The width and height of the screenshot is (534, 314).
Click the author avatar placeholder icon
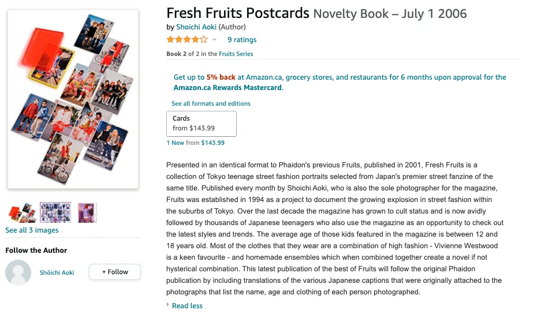[x=18, y=272]
